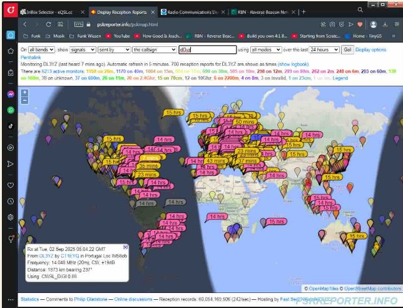Image resolution: width=403 pixels, height=308 pixels.
Task: Click the map zoom in plus button
Action: pos(24,93)
